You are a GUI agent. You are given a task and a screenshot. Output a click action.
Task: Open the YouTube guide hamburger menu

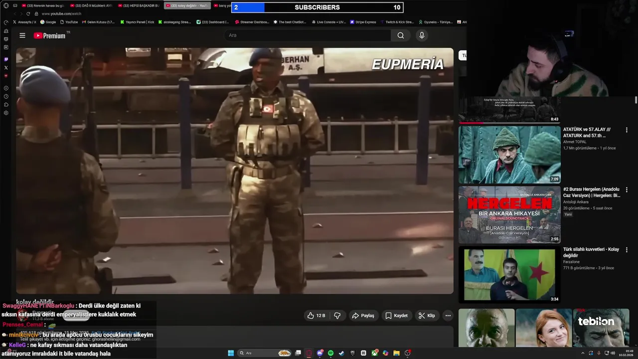[22, 35]
